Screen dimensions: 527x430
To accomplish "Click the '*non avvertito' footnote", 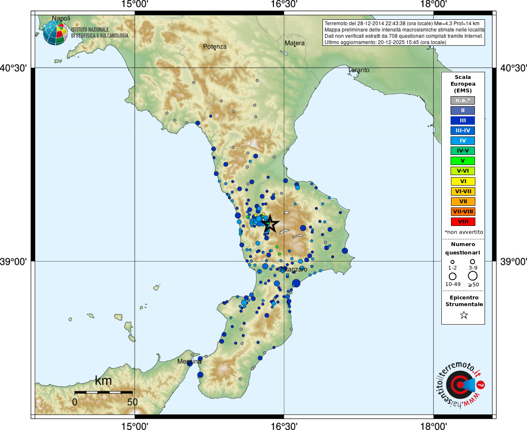I will coord(464,232).
